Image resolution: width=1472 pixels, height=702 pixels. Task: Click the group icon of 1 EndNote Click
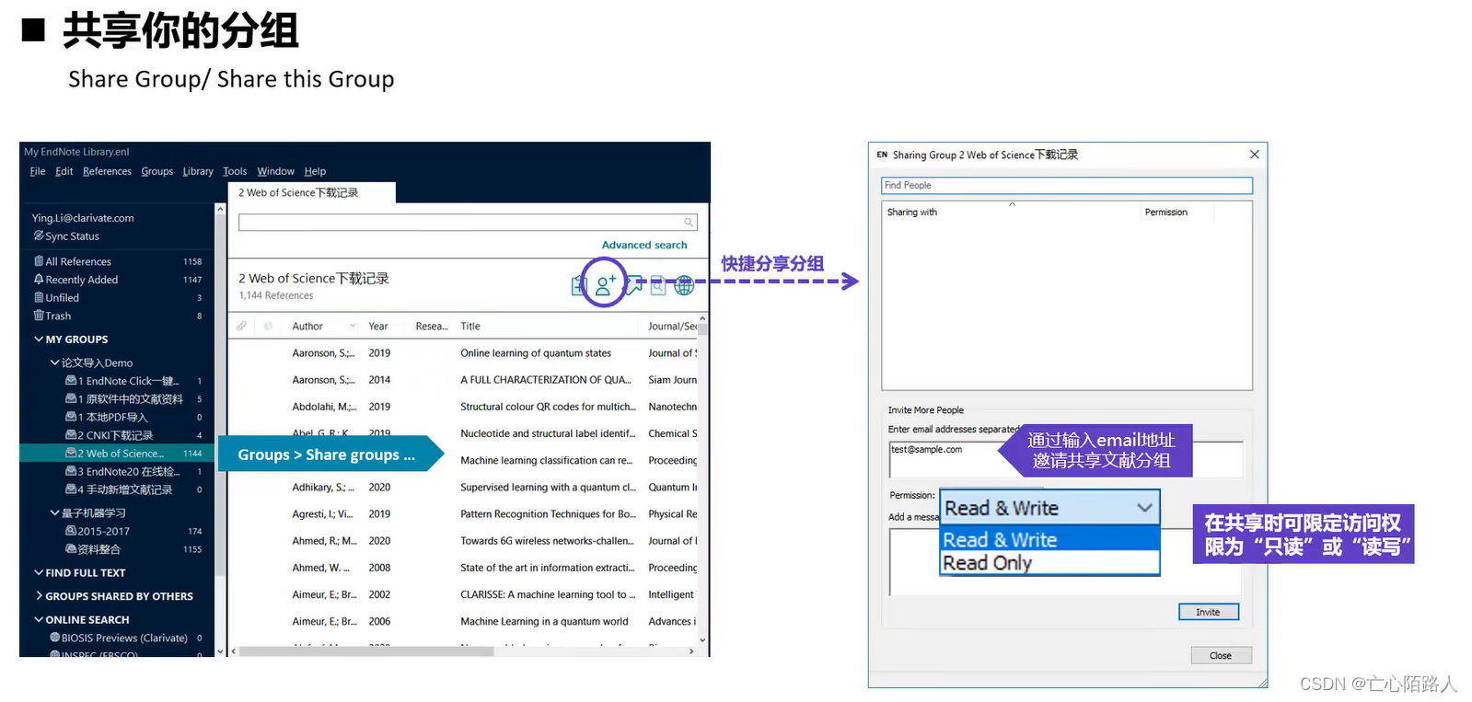71,381
